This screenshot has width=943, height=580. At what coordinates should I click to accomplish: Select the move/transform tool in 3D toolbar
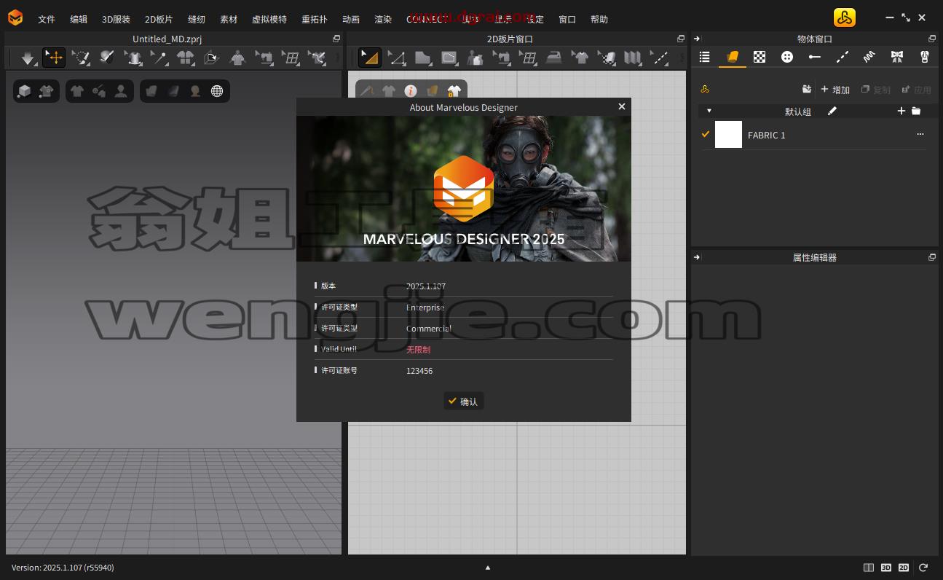[55, 58]
